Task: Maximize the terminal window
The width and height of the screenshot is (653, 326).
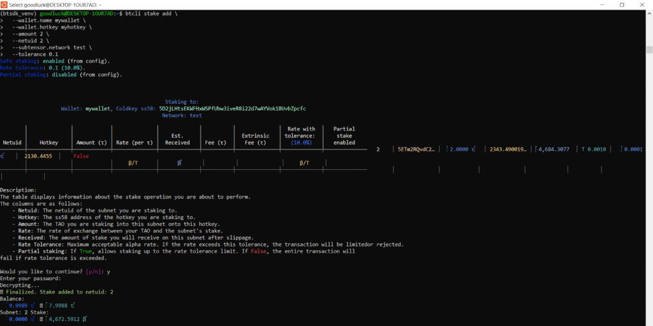Action: pos(622,4)
